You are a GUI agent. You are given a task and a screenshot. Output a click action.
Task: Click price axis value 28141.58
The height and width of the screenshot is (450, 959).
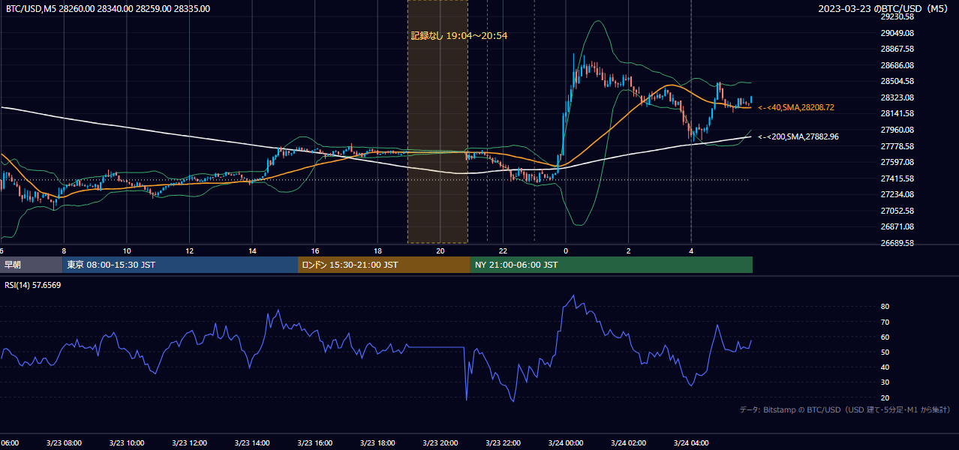click(897, 113)
